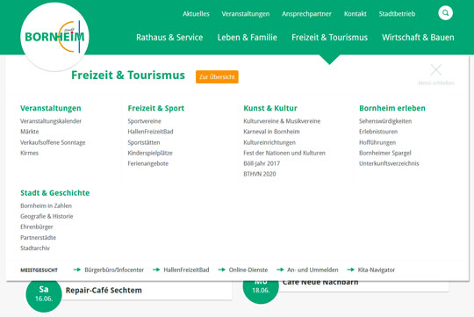Open the Veranstaltungen section heading in dropdown
The height and width of the screenshot is (317, 474).
[51, 108]
